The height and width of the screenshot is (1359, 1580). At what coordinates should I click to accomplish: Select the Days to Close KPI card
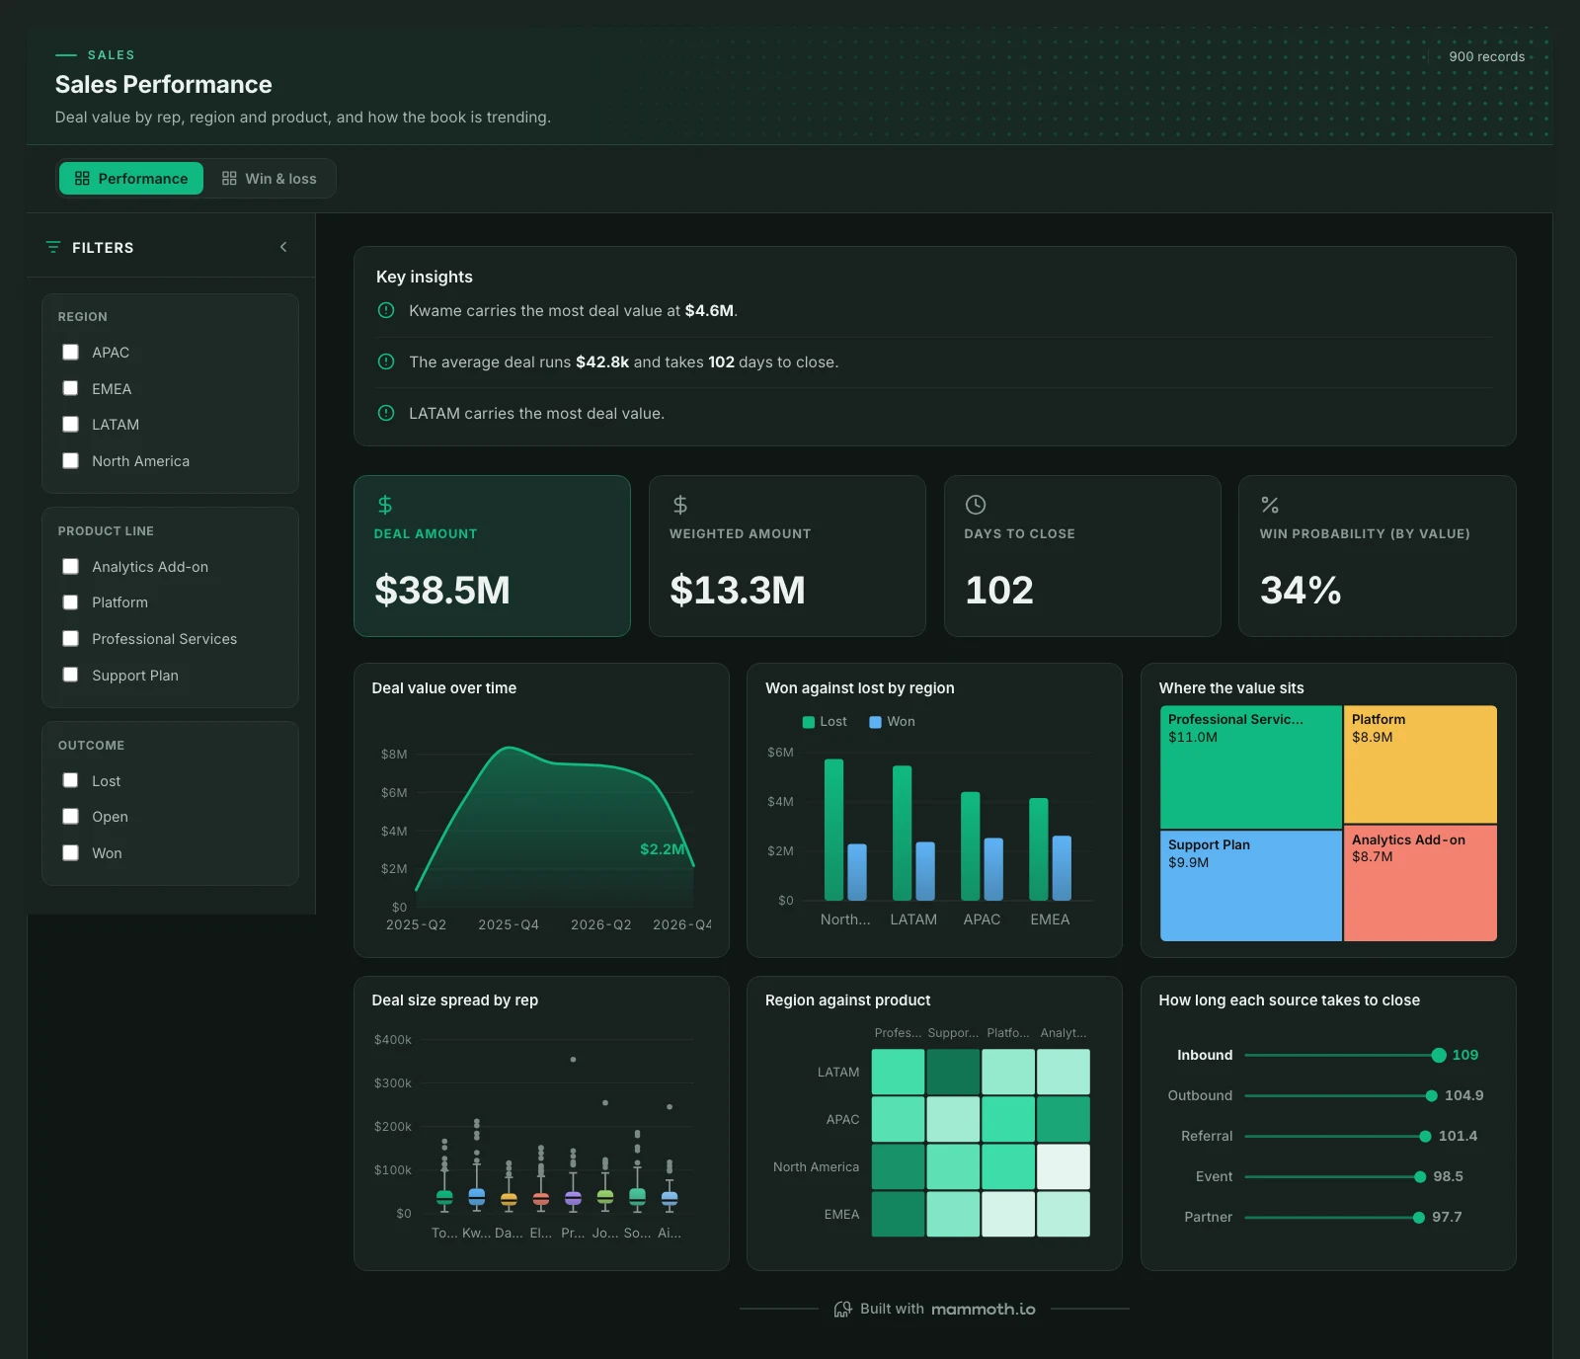coord(1082,556)
